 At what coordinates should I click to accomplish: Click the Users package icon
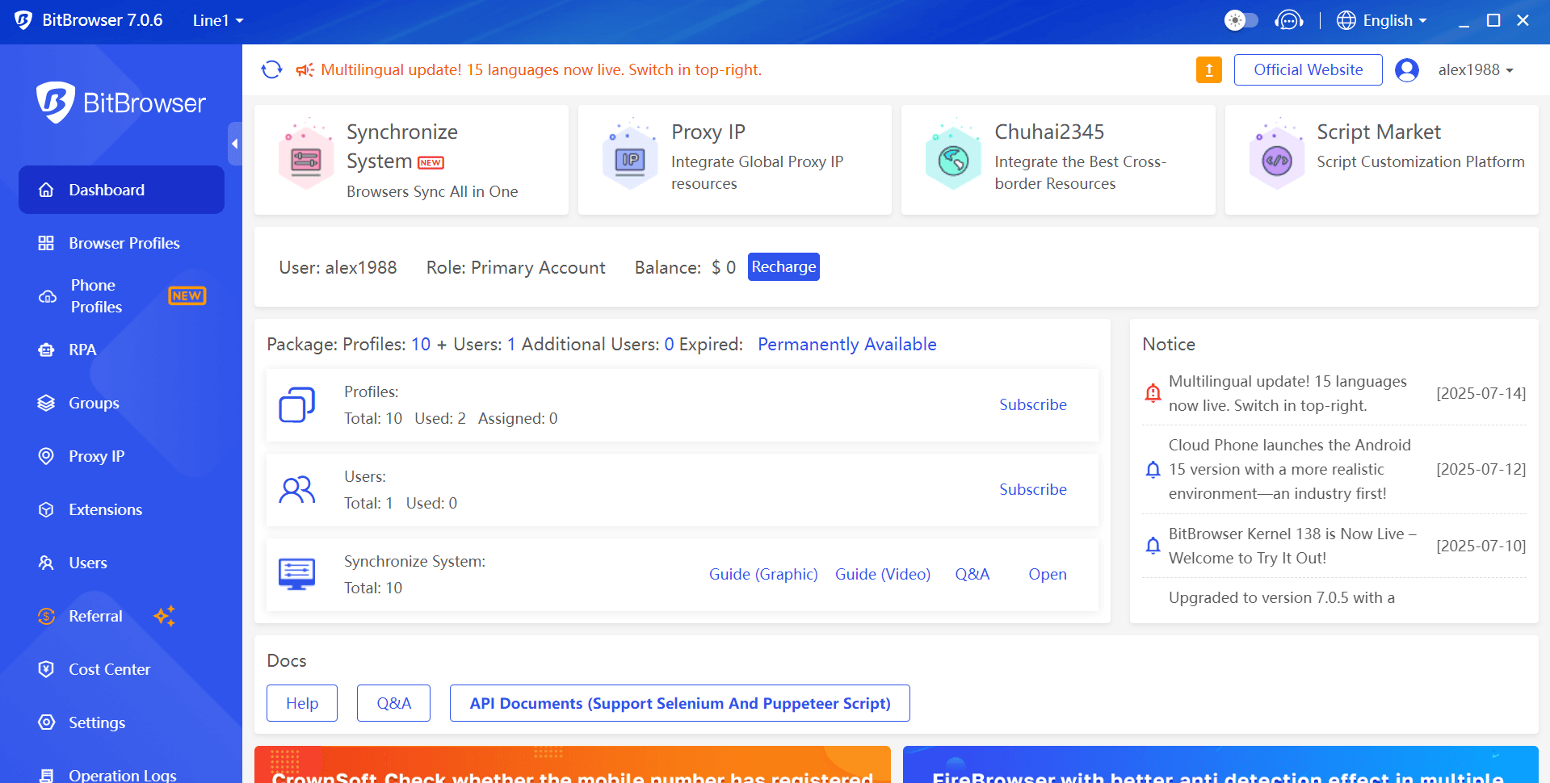tap(296, 489)
